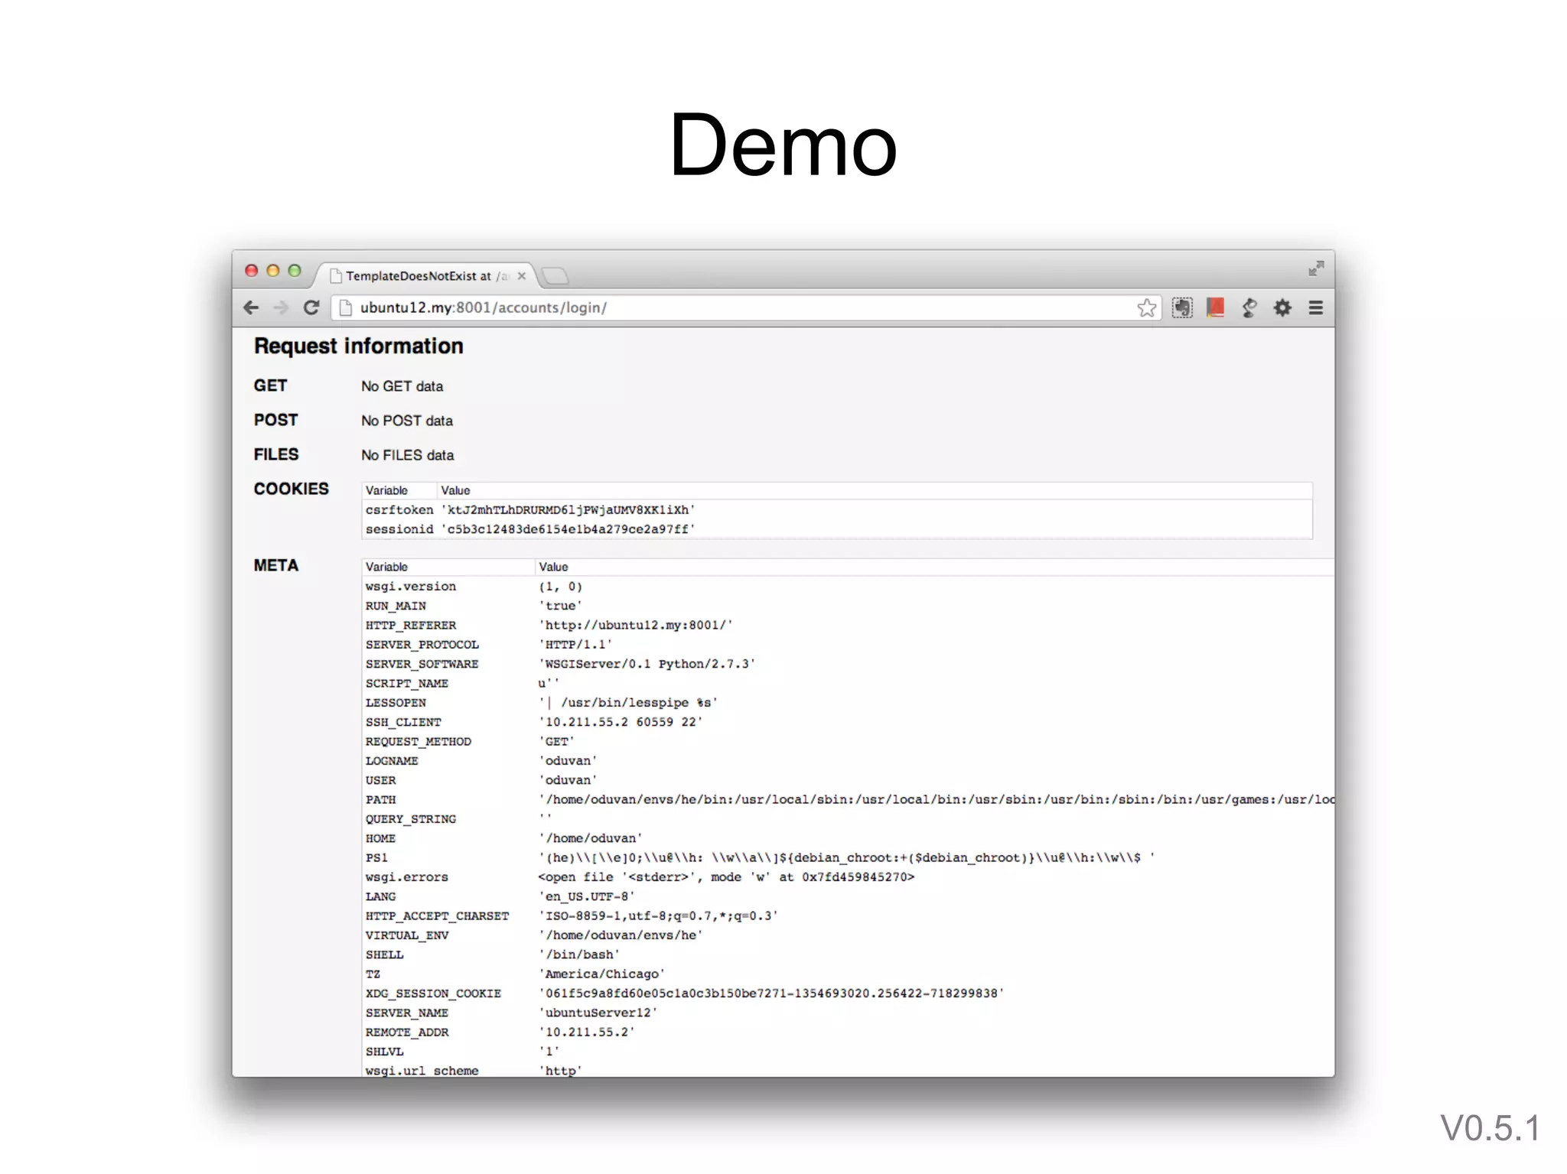
Task: Click REMOTE_ADDR value '10.211.55.2'
Action: click(587, 1033)
